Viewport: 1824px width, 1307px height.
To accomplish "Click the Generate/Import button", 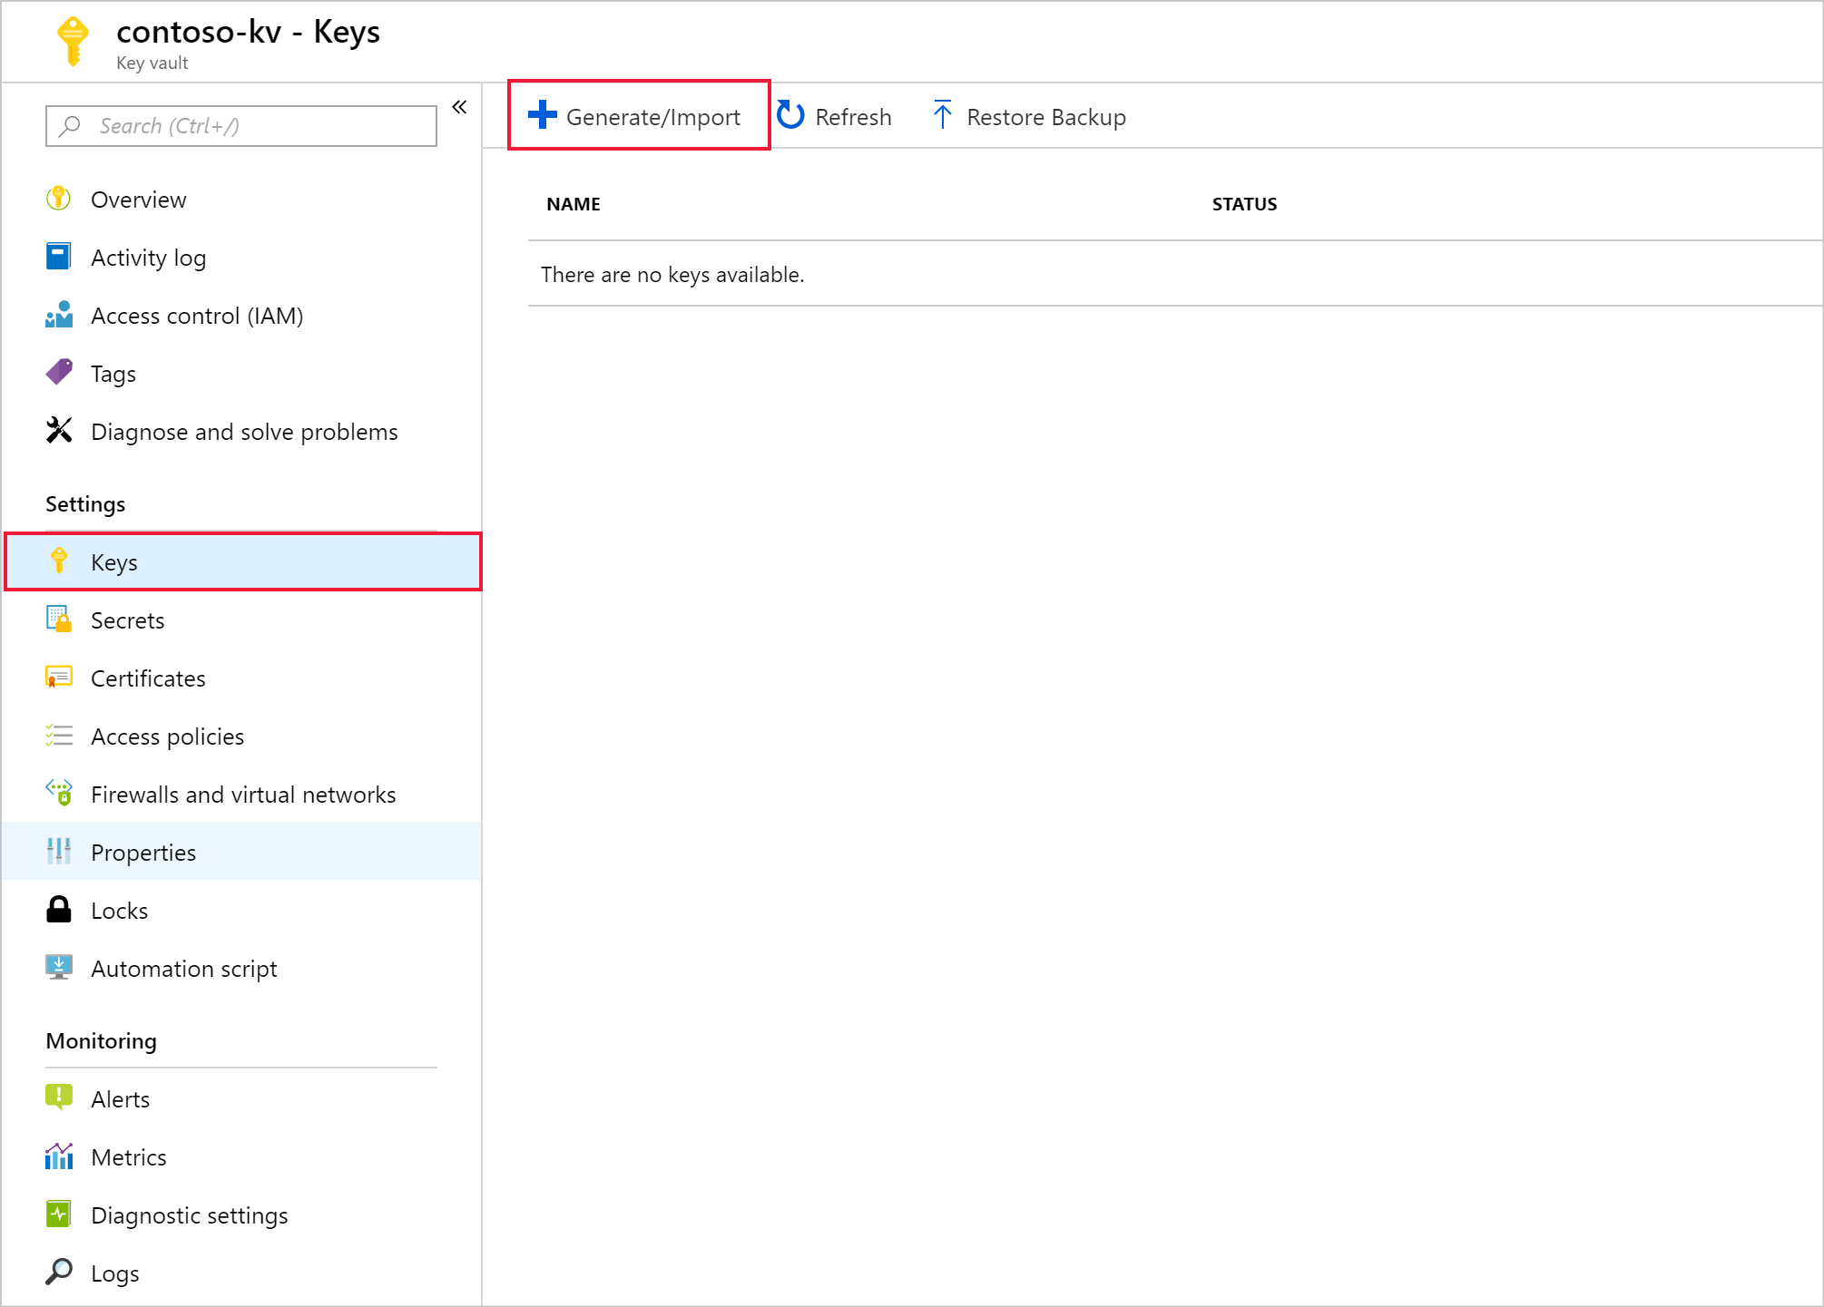I will pyautogui.click(x=637, y=116).
